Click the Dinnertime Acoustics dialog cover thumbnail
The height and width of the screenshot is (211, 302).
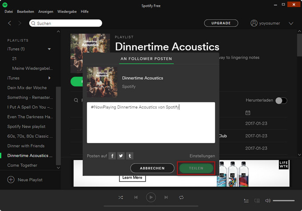click(x=102, y=82)
